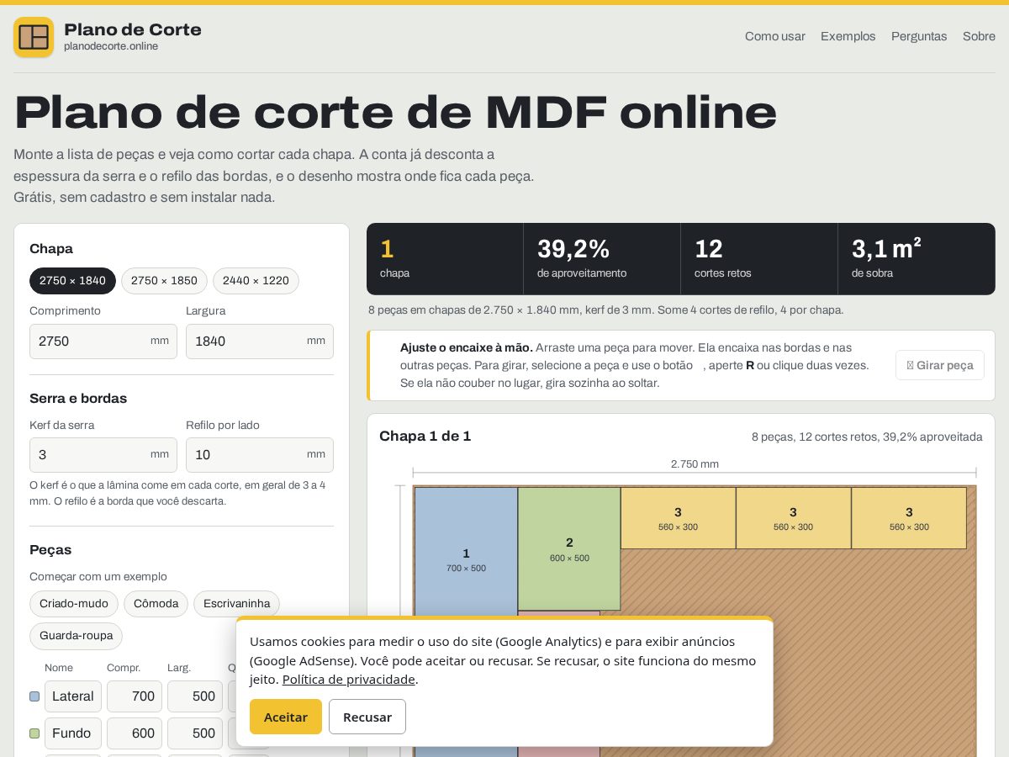Click the Fundo row green color swatch
The height and width of the screenshot is (757, 1009).
coord(34,733)
